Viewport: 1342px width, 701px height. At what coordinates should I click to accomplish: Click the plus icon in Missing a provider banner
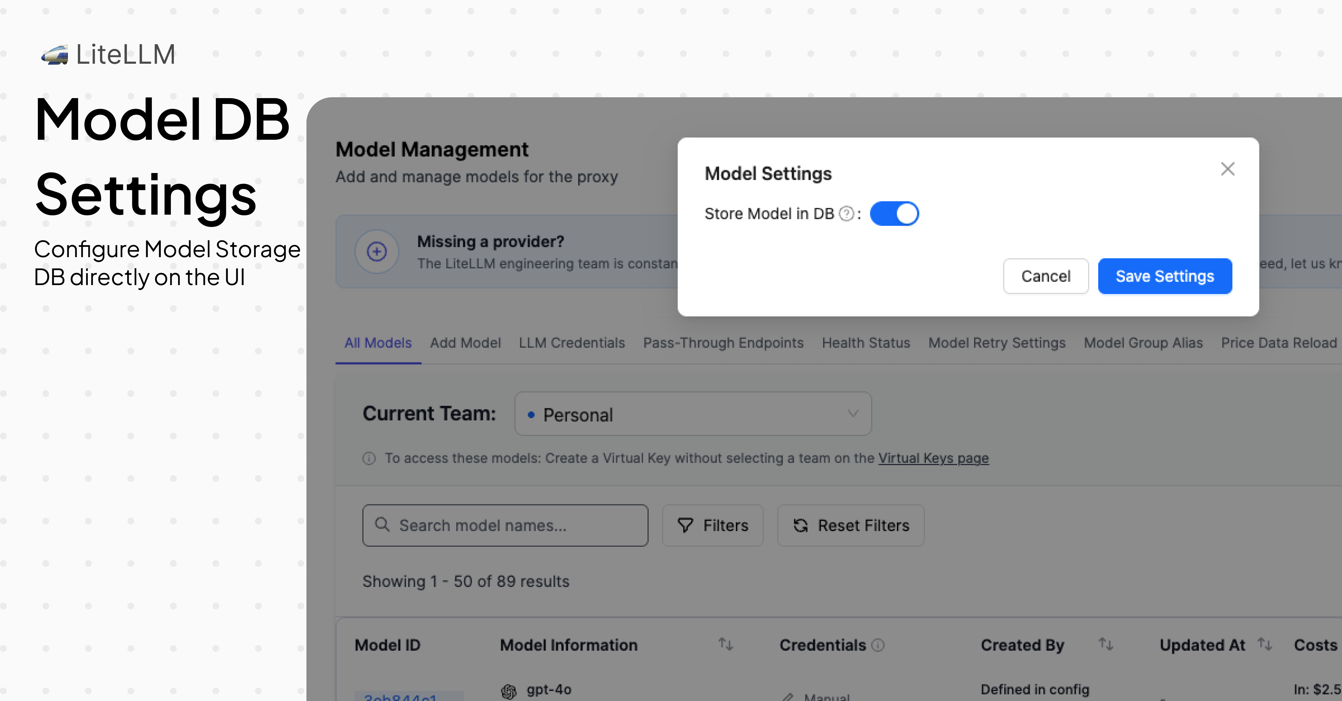376,252
